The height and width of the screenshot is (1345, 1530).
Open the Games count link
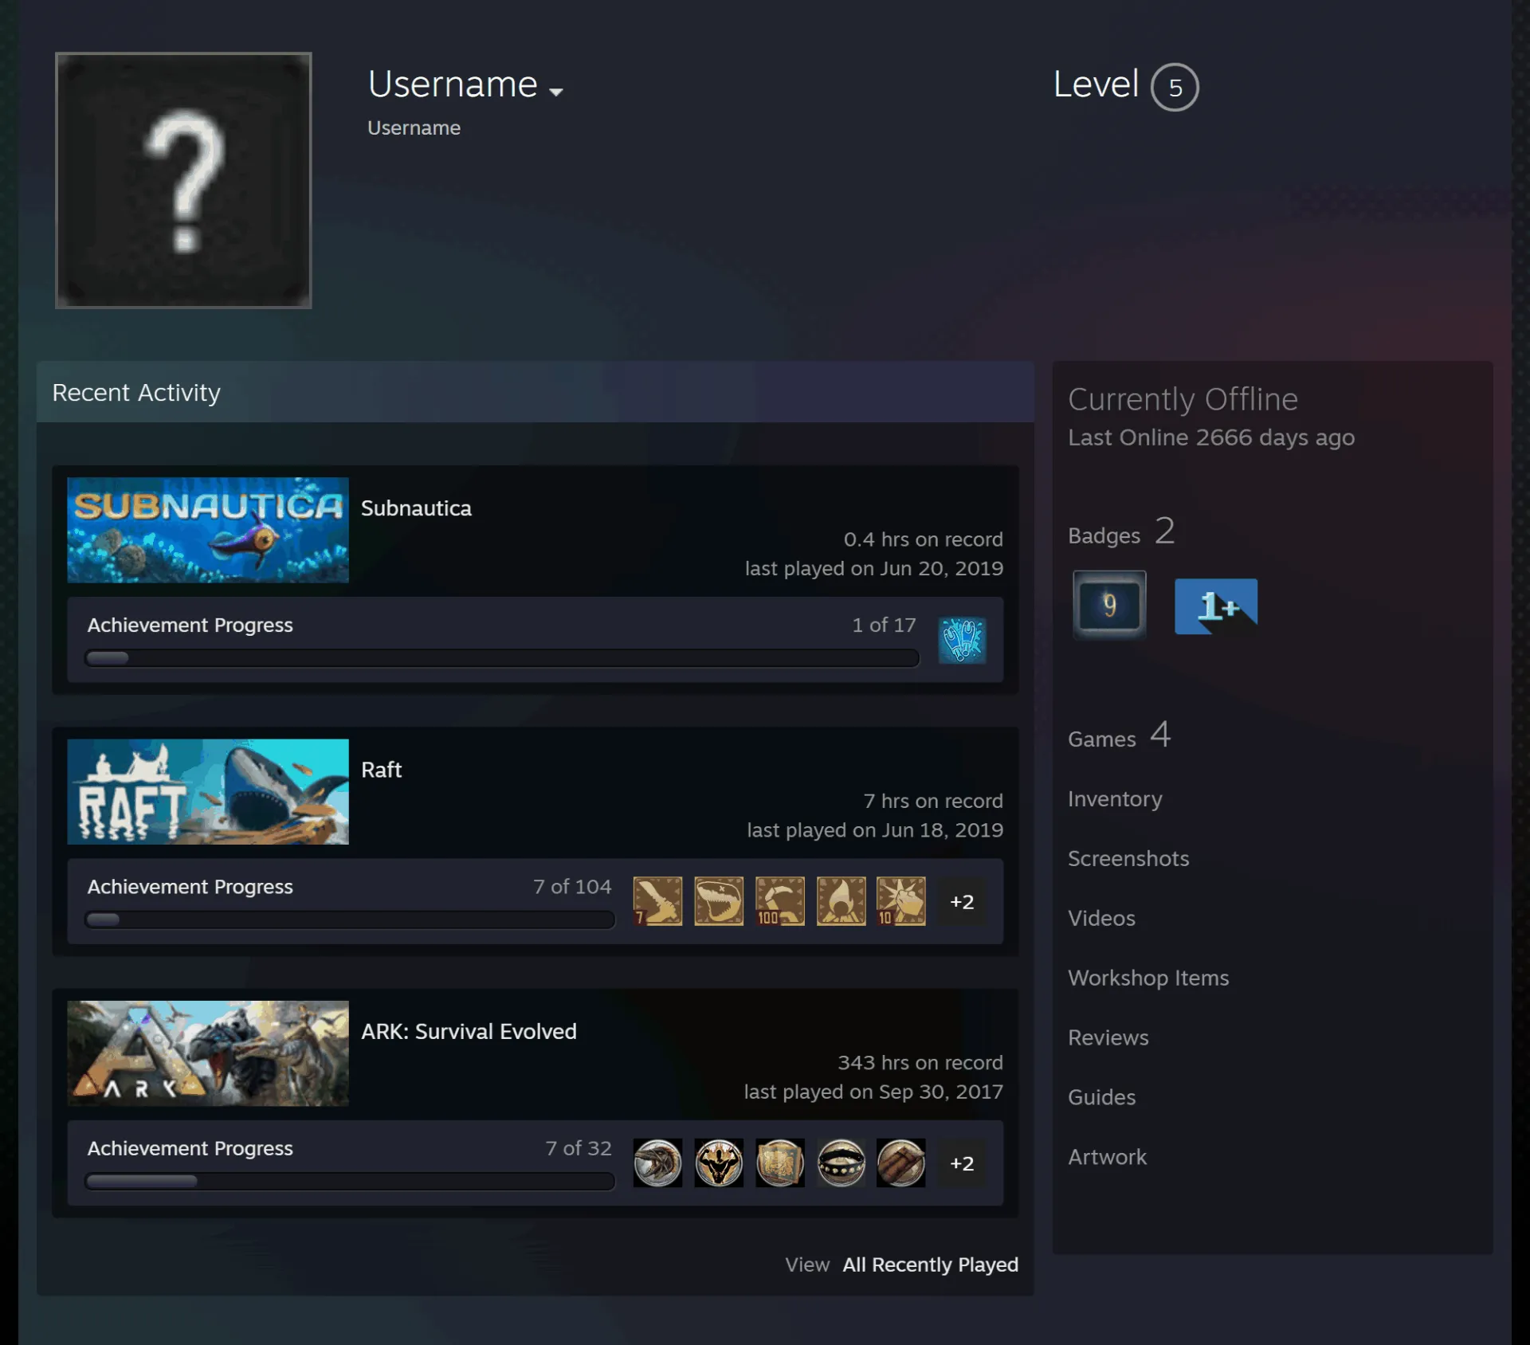[x=1119, y=735]
